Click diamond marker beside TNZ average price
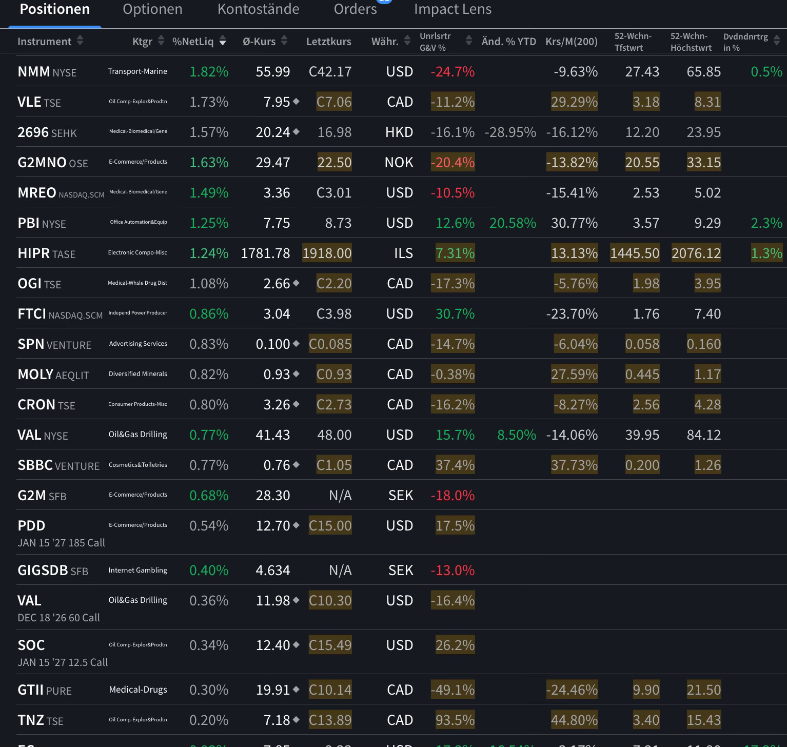The width and height of the screenshot is (787, 747). click(296, 720)
